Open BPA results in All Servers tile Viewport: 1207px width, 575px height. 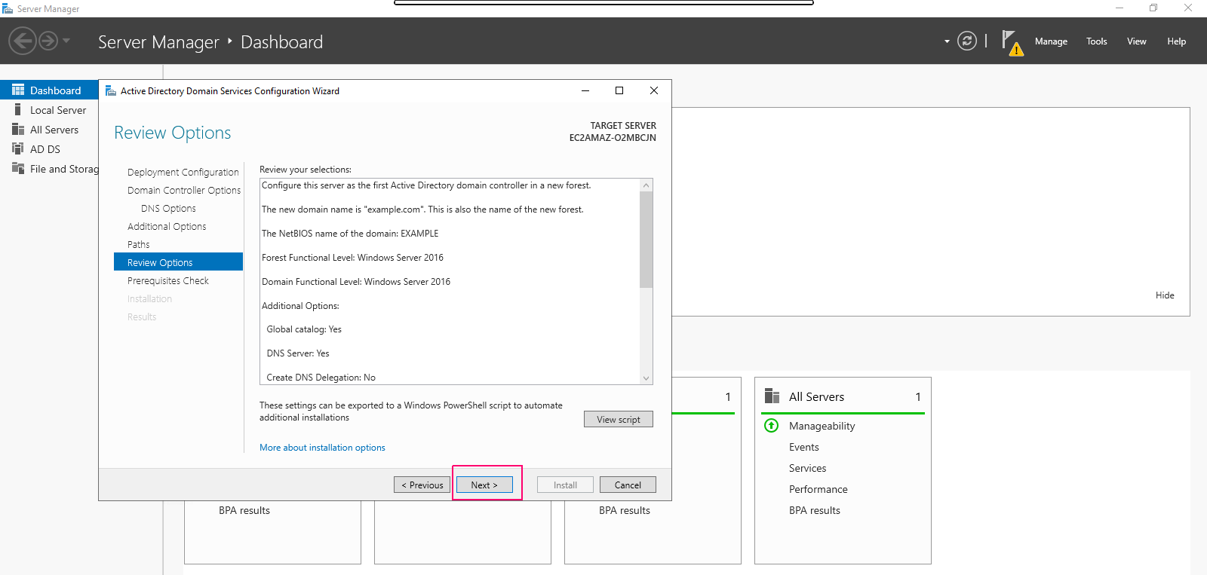(814, 510)
